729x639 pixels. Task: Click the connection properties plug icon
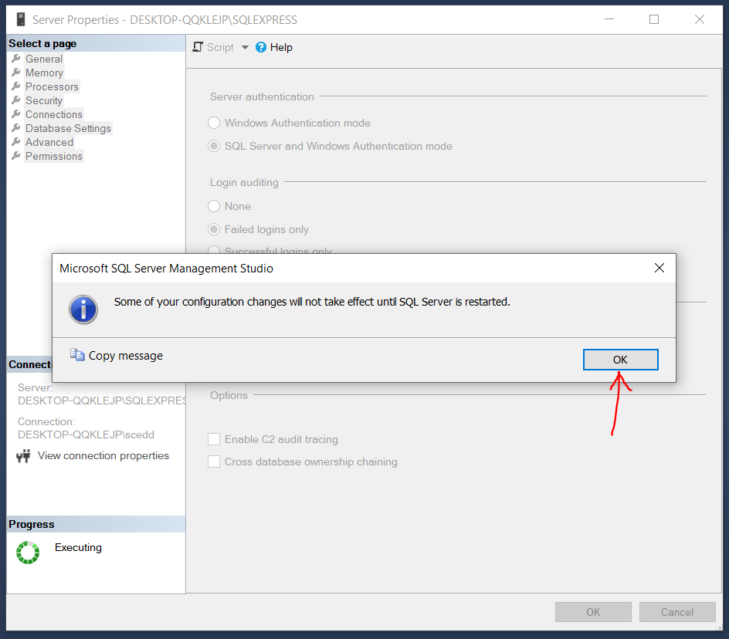(23, 456)
